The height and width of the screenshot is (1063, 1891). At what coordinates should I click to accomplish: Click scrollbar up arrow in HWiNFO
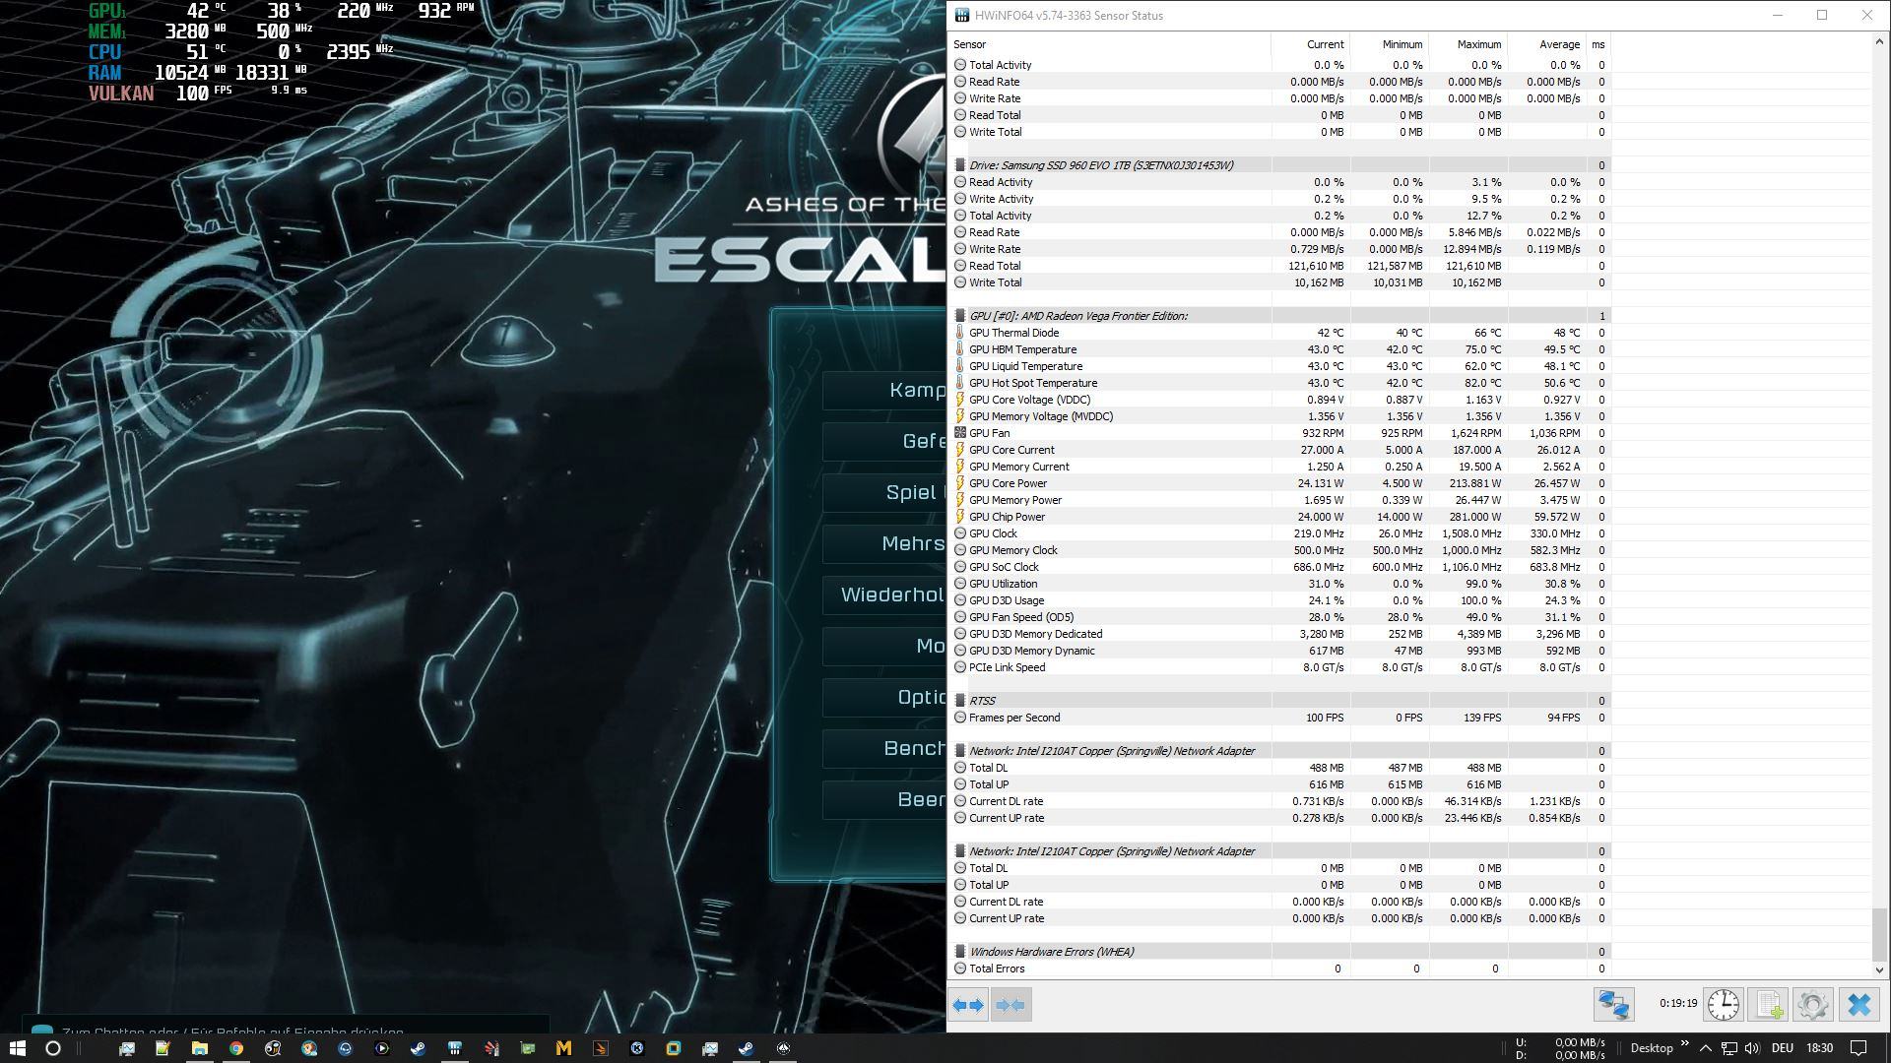click(x=1879, y=42)
